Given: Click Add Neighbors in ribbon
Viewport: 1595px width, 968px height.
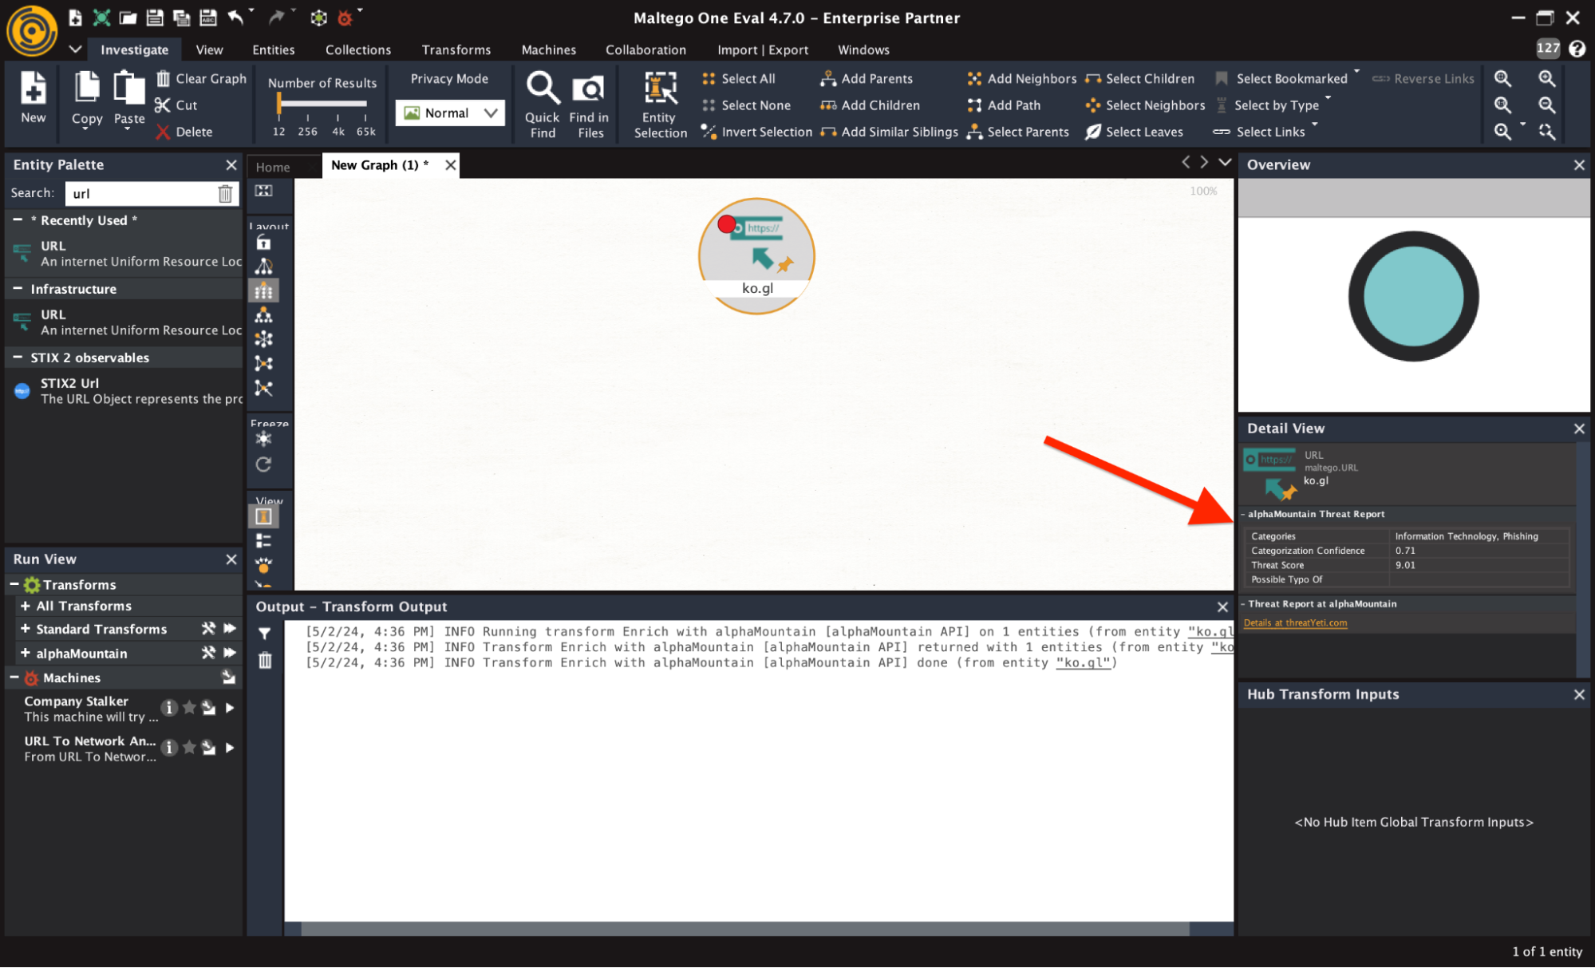Looking at the screenshot, I should click(x=1022, y=78).
